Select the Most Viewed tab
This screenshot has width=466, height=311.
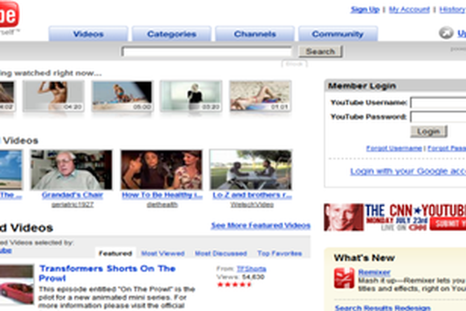(x=163, y=253)
